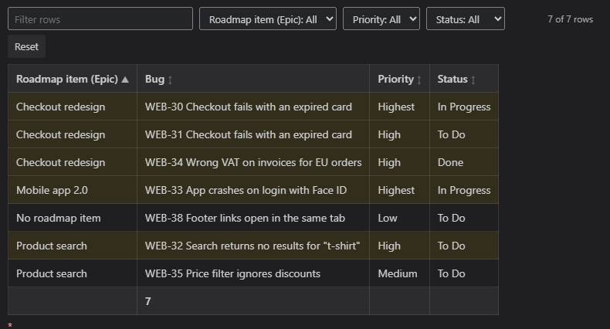
Task: Click the total count 7 in footer row
Action: click(147, 301)
